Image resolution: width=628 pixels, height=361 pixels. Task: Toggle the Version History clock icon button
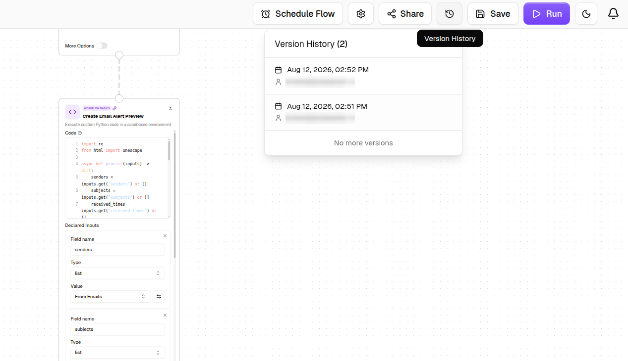[450, 14]
